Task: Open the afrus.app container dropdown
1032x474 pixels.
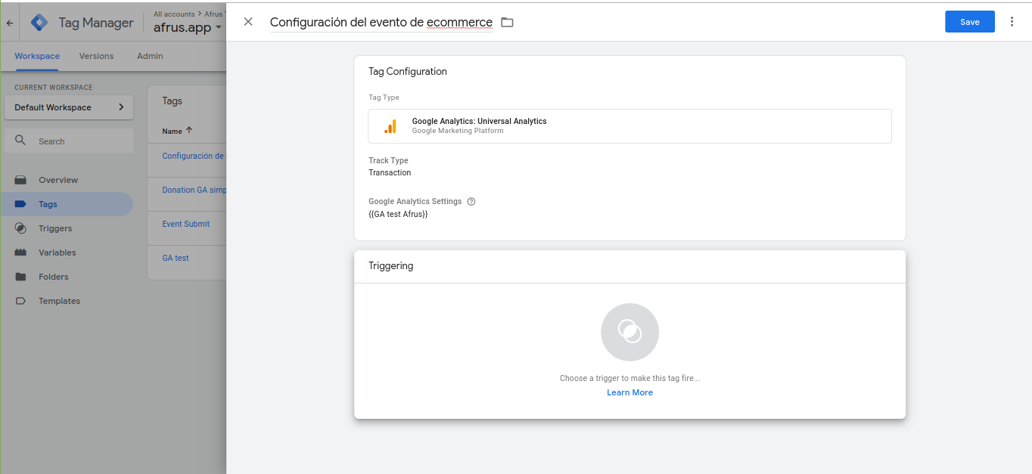Action: pos(188,28)
